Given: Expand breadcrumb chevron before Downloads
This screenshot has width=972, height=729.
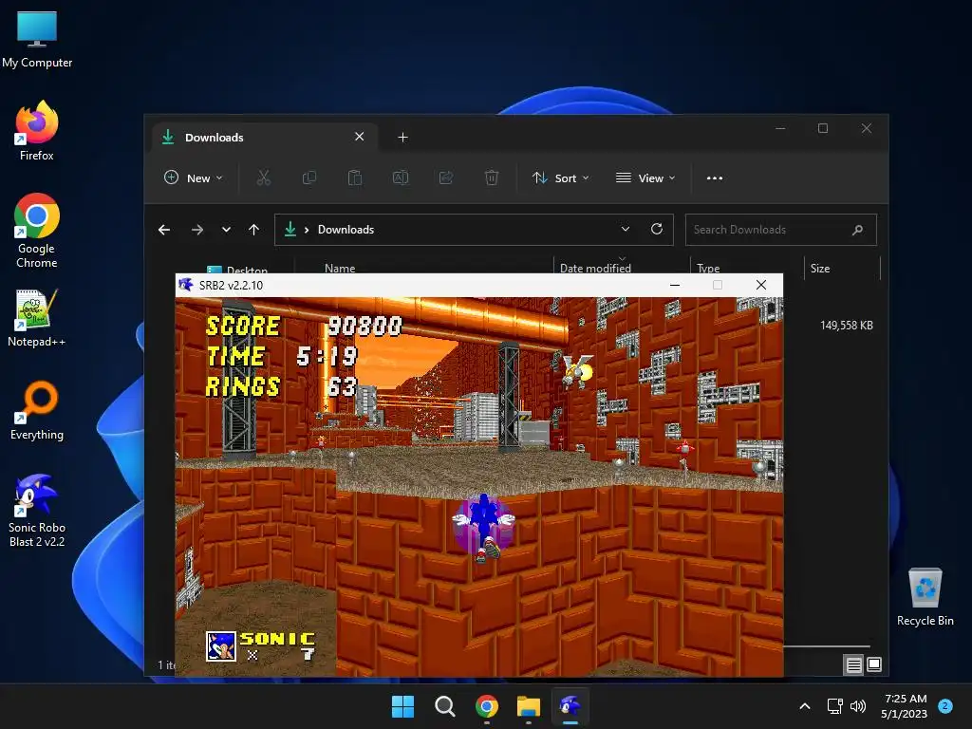Looking at the screenshot, I should tap(307, 230).
